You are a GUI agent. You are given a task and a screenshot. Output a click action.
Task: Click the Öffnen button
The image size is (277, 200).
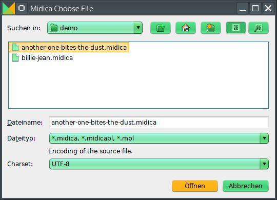(195, 186)
